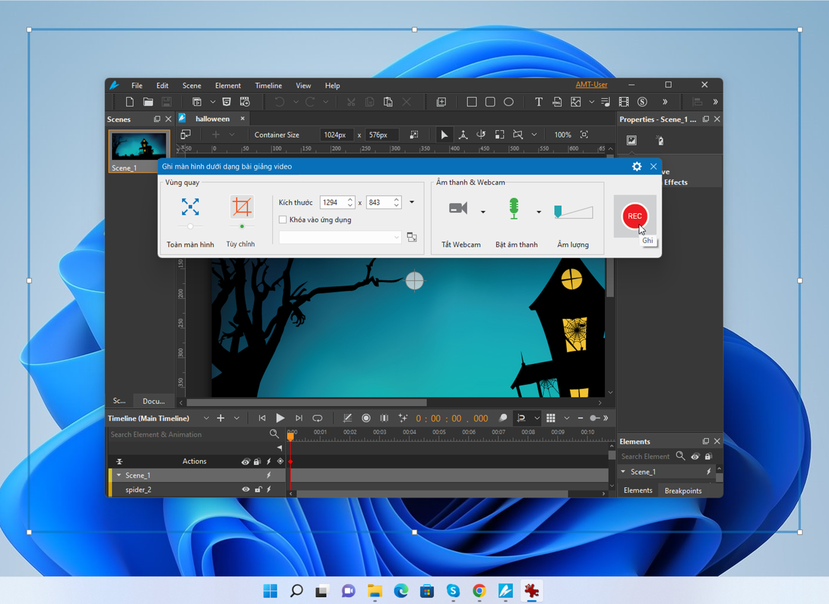Click the pick-window icon beside combo box
Viewport: 829px width, 604px height.
pos(412,237)
